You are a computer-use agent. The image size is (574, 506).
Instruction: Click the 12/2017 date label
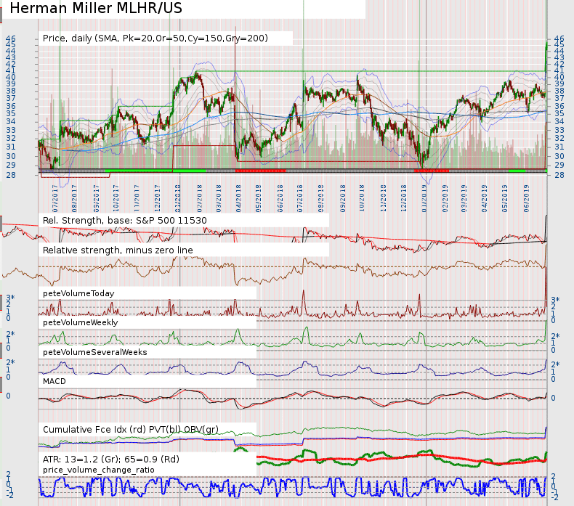tap(157, 198)
